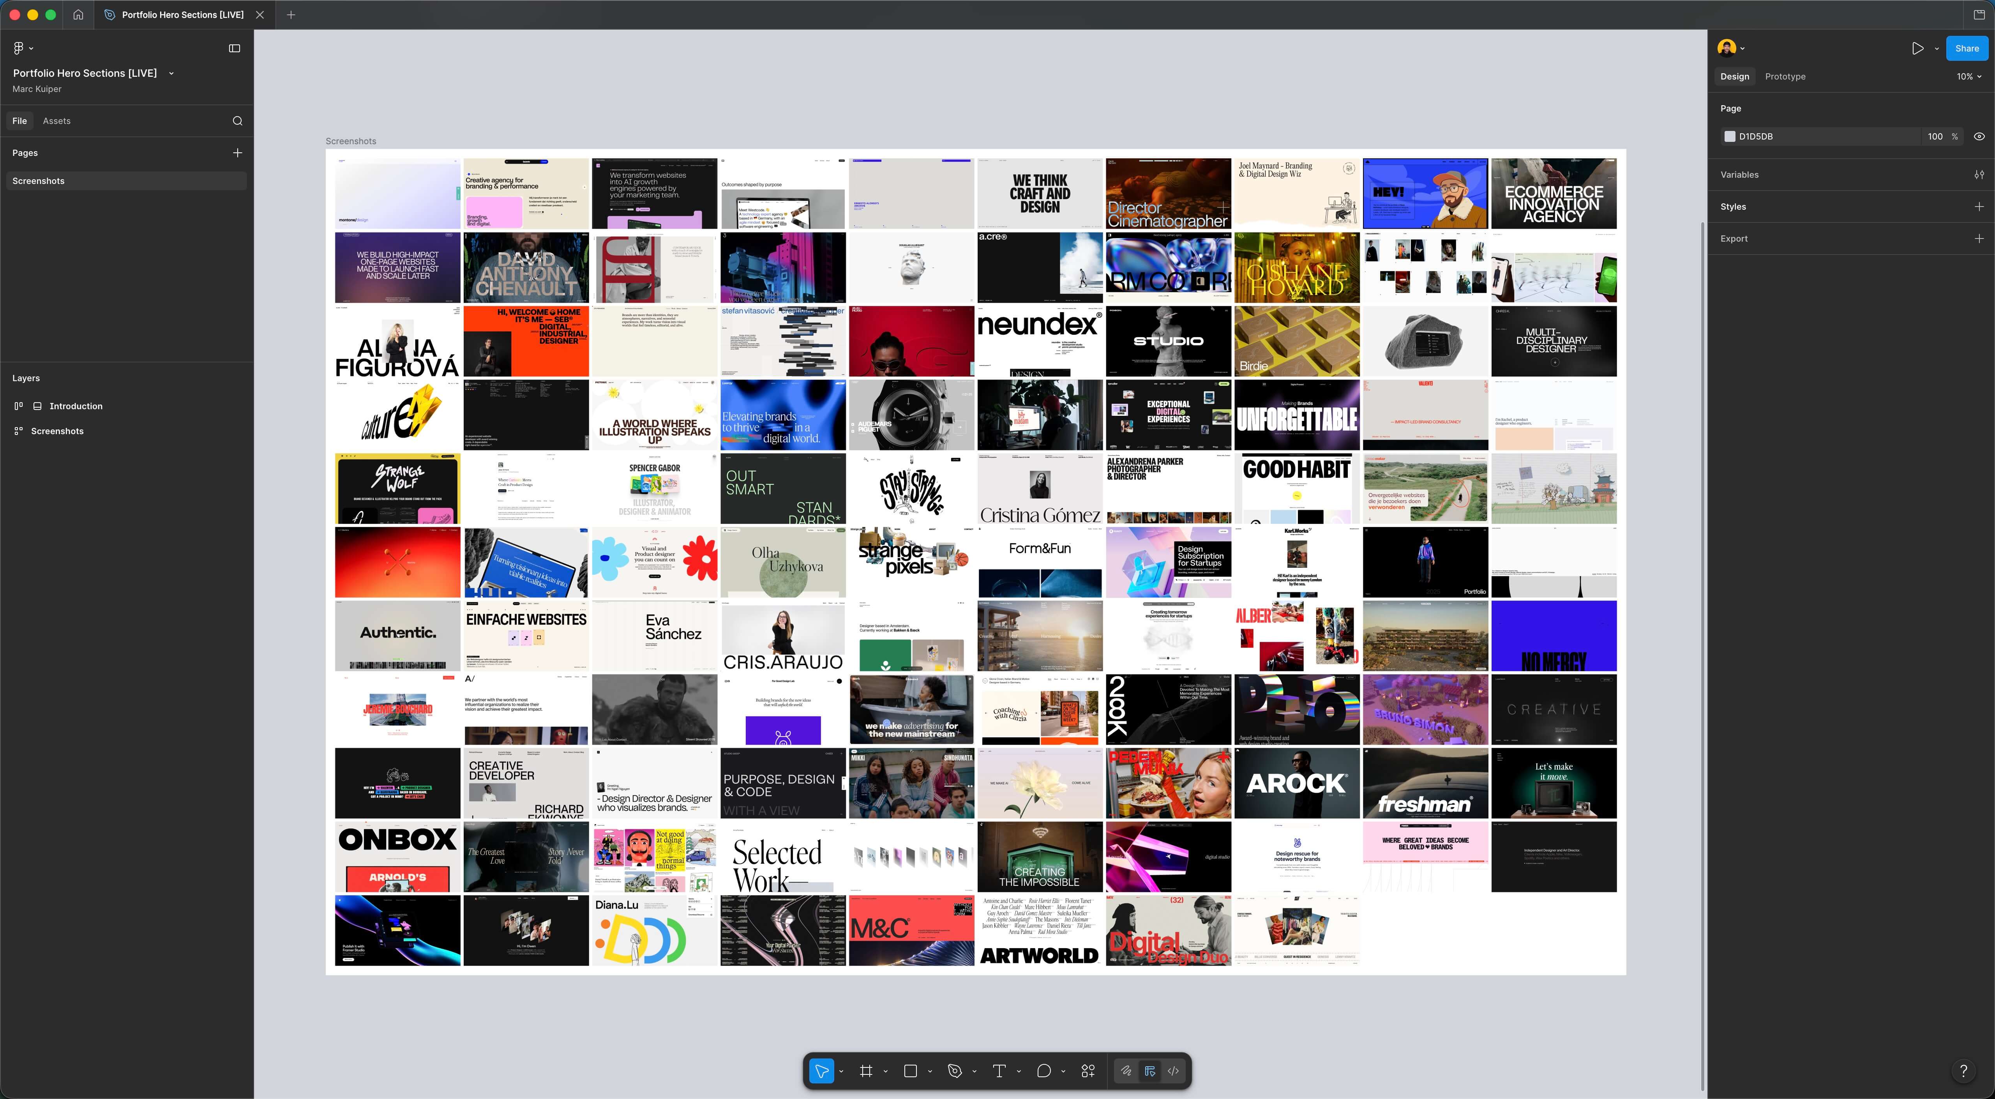Open the 10% zoom dropdown
This screenshot has height=1099, width=1995.
point(1969,77)
